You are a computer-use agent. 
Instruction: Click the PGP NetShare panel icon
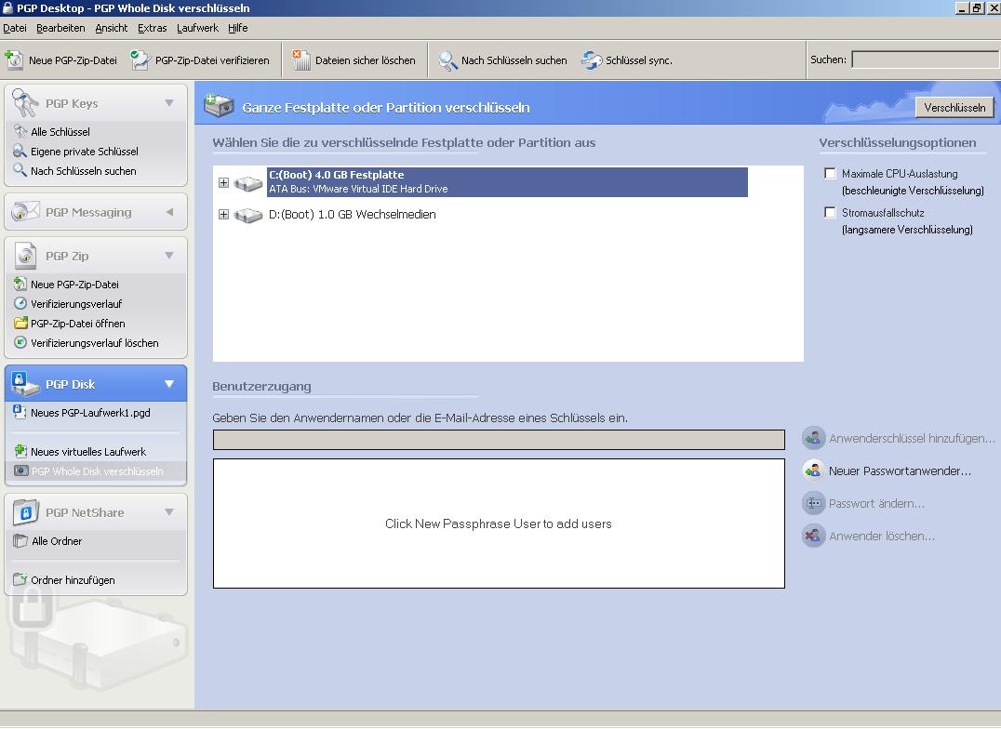[x=25, y=511]
